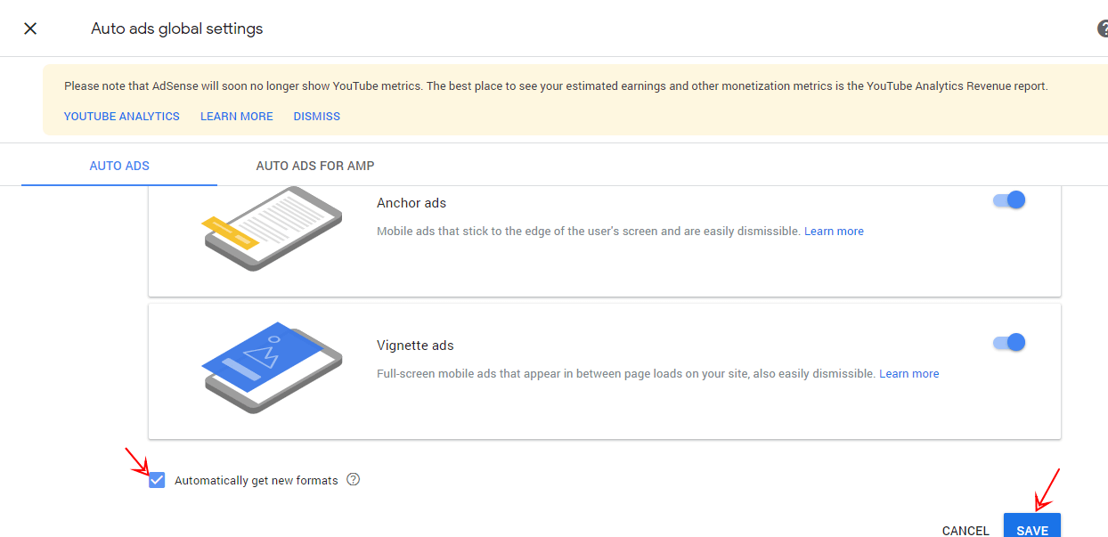This screenshot has width=1108, height=537.
Task: Click the Automatically get new formats label
Action: coord(257,480)
